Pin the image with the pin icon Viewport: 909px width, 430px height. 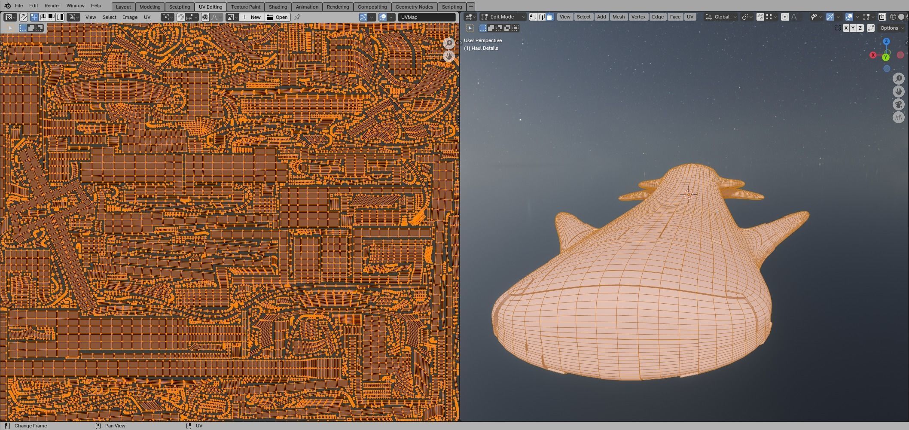click(297, 17)
